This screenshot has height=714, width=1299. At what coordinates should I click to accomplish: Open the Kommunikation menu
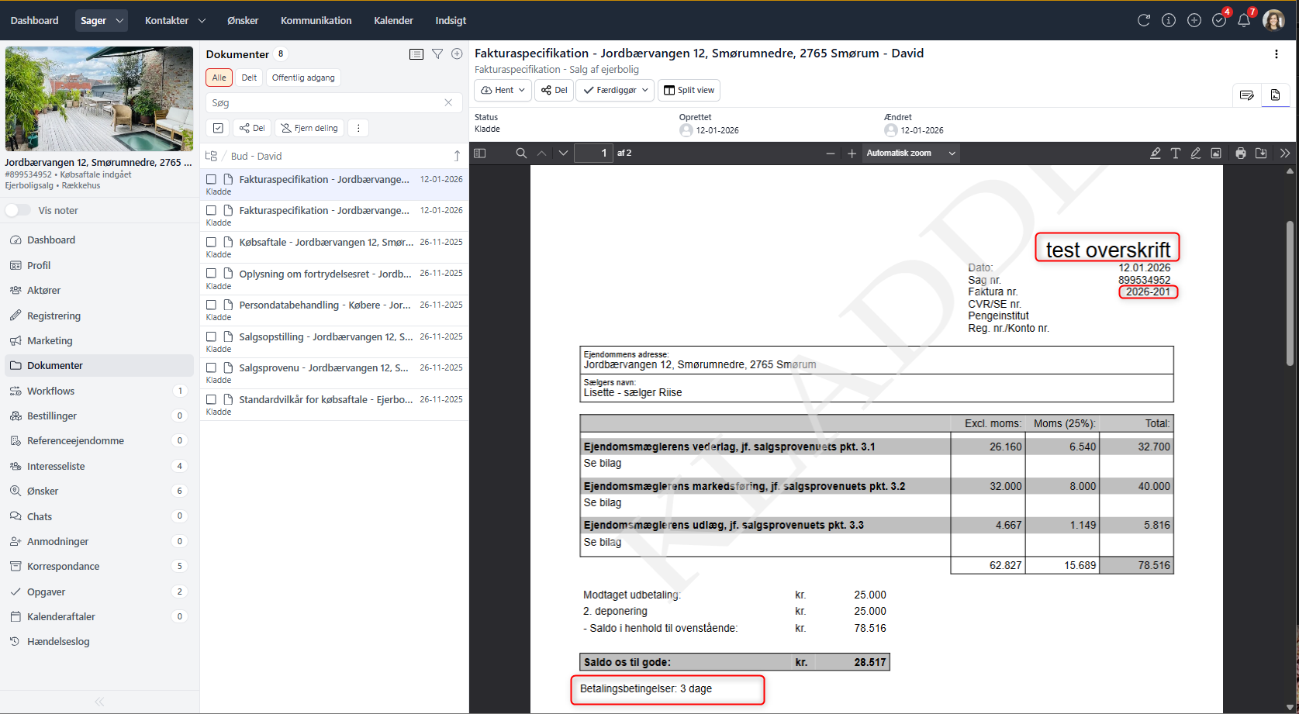[316, 21]
